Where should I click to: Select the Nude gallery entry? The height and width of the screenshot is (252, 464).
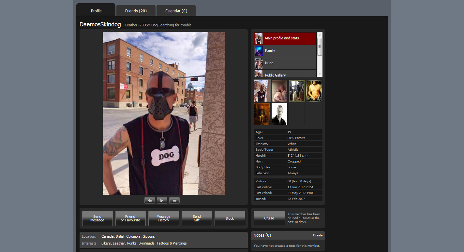[285, 63]
